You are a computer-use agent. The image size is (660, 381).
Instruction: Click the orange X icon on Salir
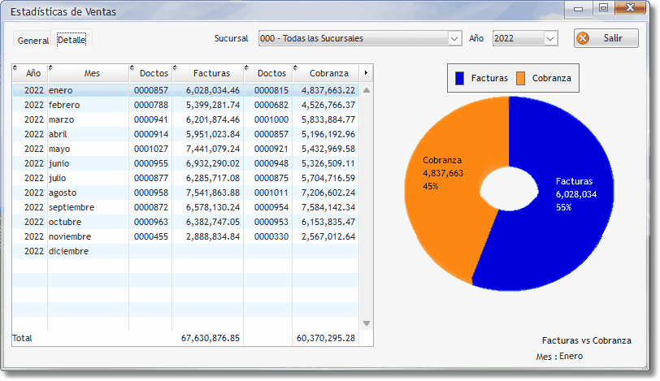click(583, 38)
